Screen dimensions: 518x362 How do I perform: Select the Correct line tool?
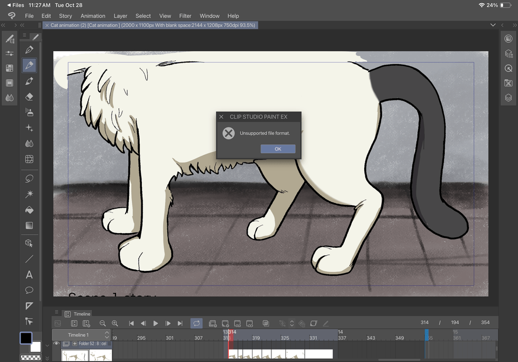(29, 322)
